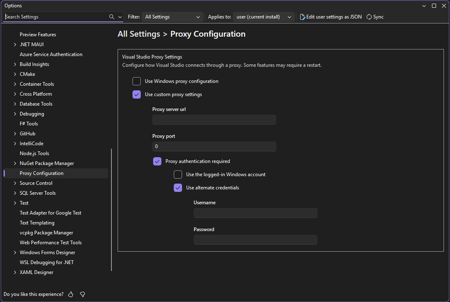Viewport: 450px width, 302px height.
Task: Click the Edit user settings as JSON icon
Action: (303, 17)
